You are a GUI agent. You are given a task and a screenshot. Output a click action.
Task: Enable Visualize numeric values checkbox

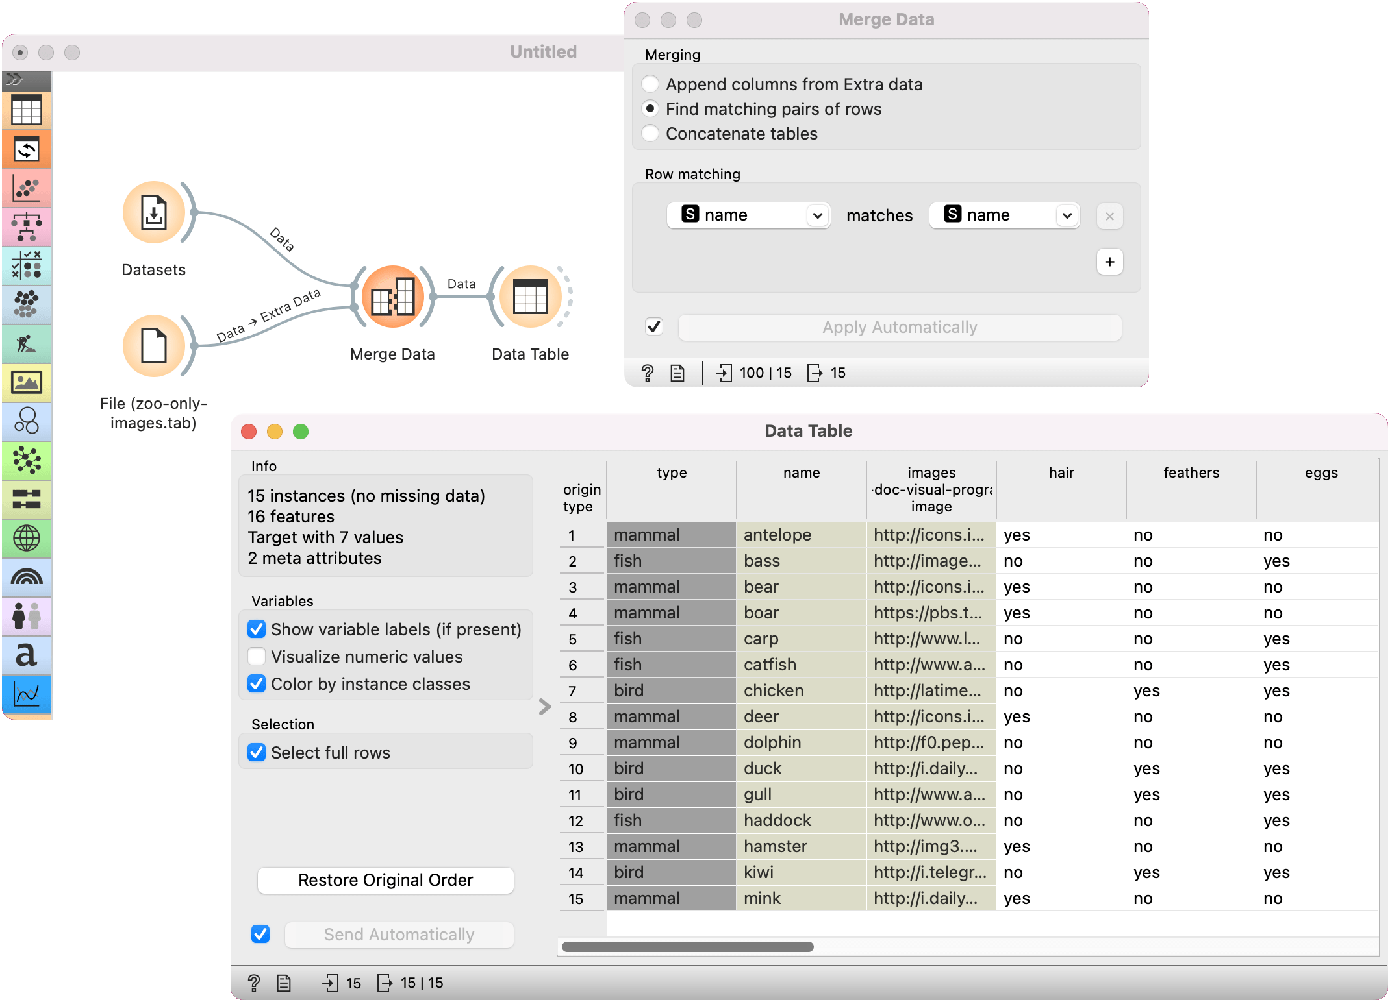click(257, 657)
